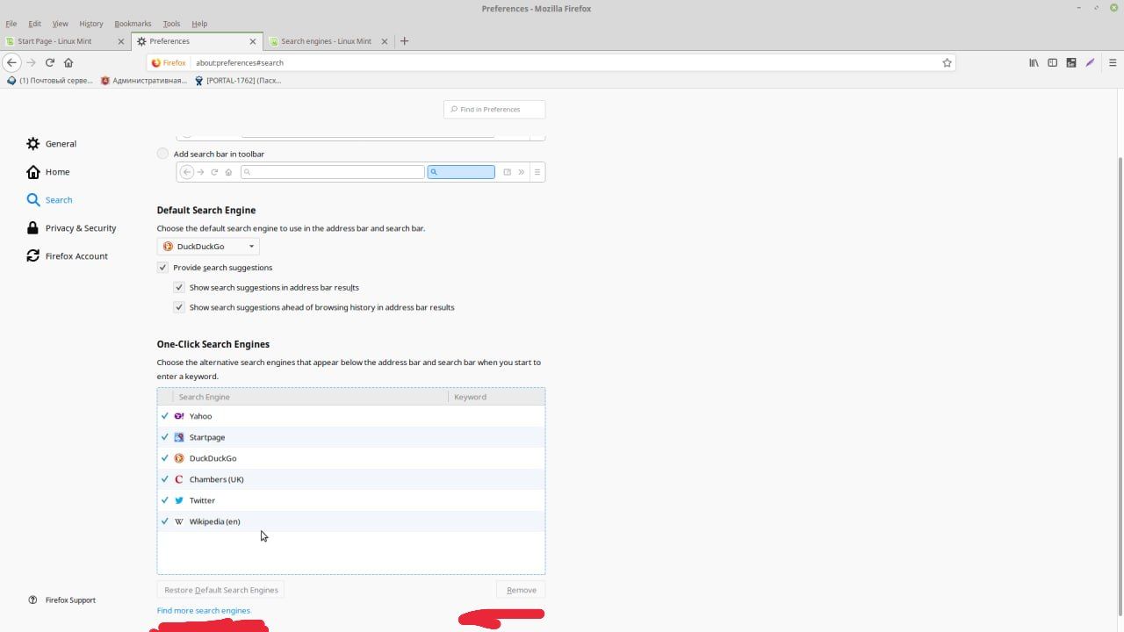Open the DuckDuckGo default engine dropdown
This screenshot has width=1124, height=632.
[208, 247]
